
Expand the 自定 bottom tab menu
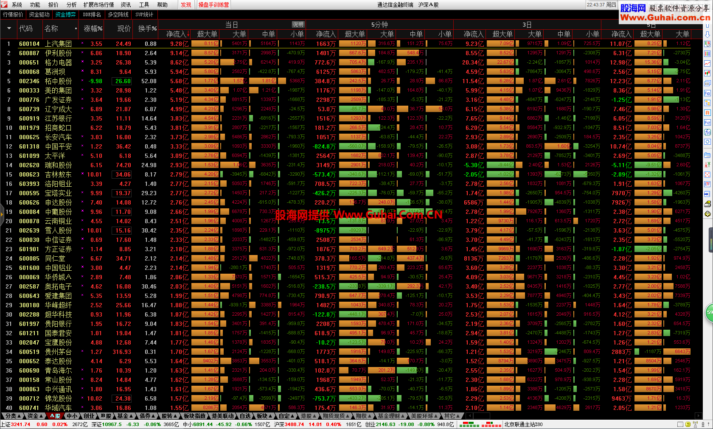287,416
